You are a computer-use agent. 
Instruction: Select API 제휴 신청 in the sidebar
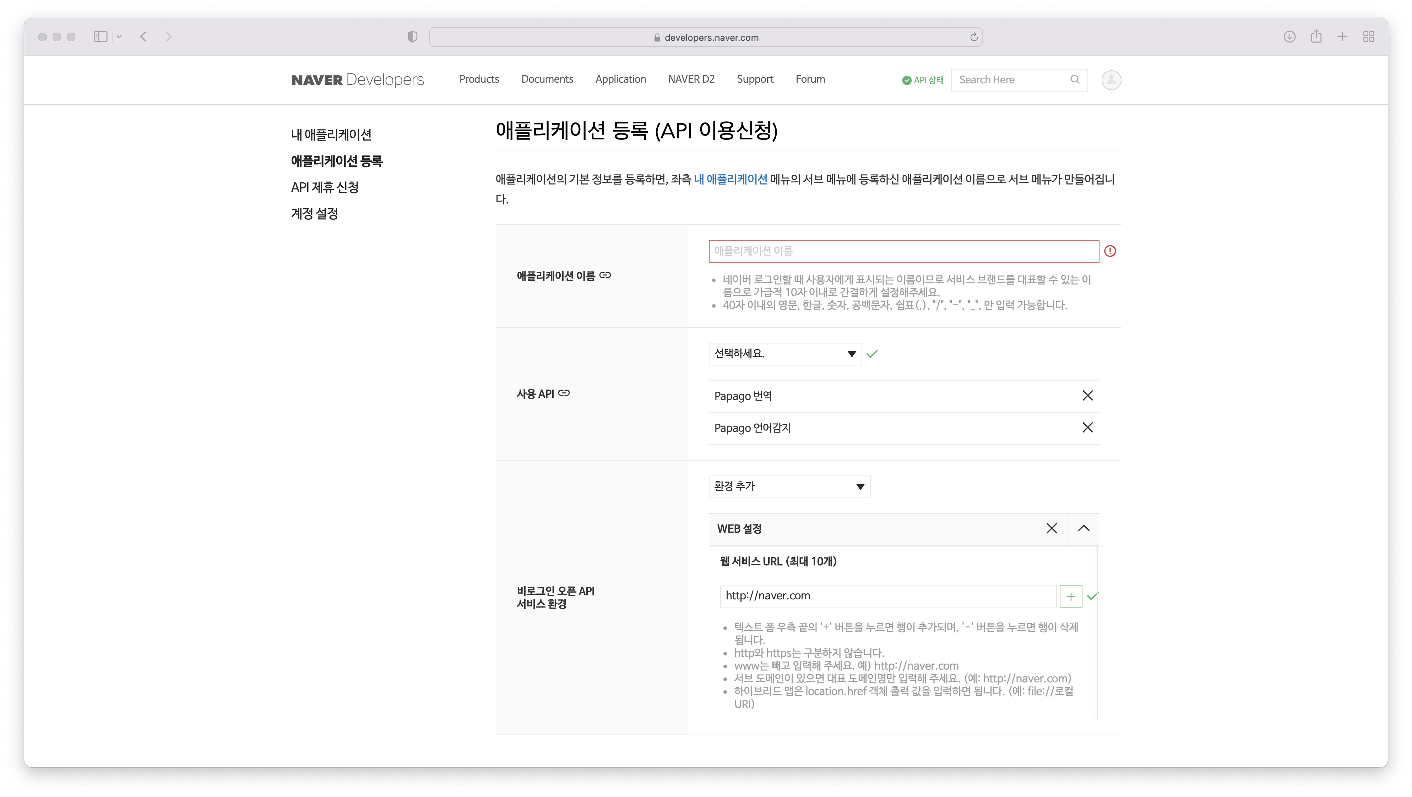(x=325, y=187)
